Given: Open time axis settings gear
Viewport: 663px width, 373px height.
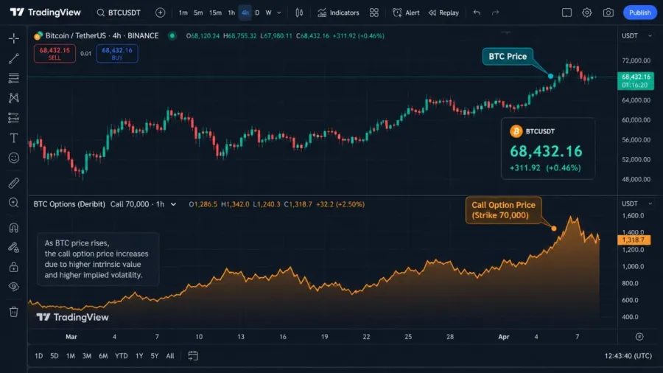Looking at the screenshot, I should pos(639,337).
